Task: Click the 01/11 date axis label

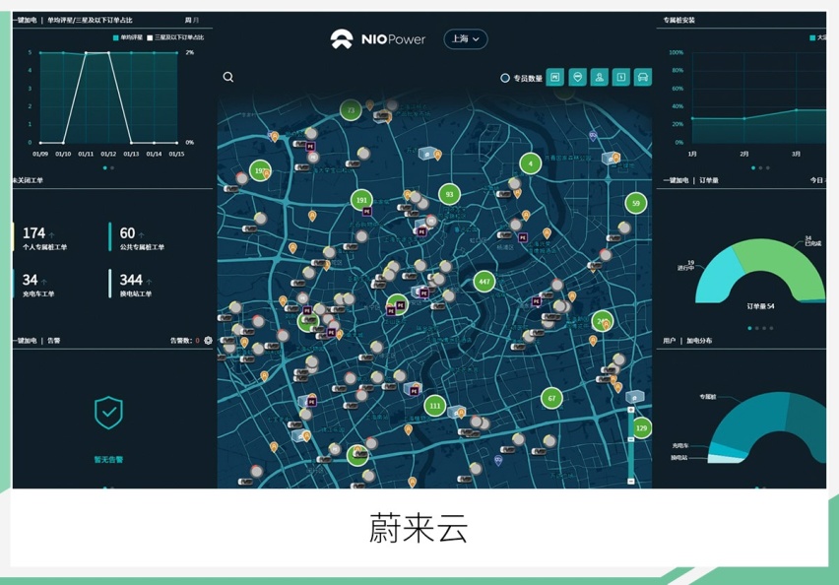Action: coord(86,155)
